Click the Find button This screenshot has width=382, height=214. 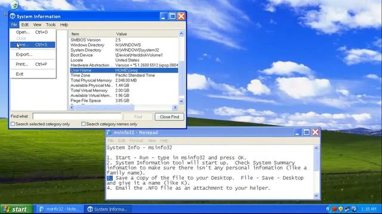[138, 117]
